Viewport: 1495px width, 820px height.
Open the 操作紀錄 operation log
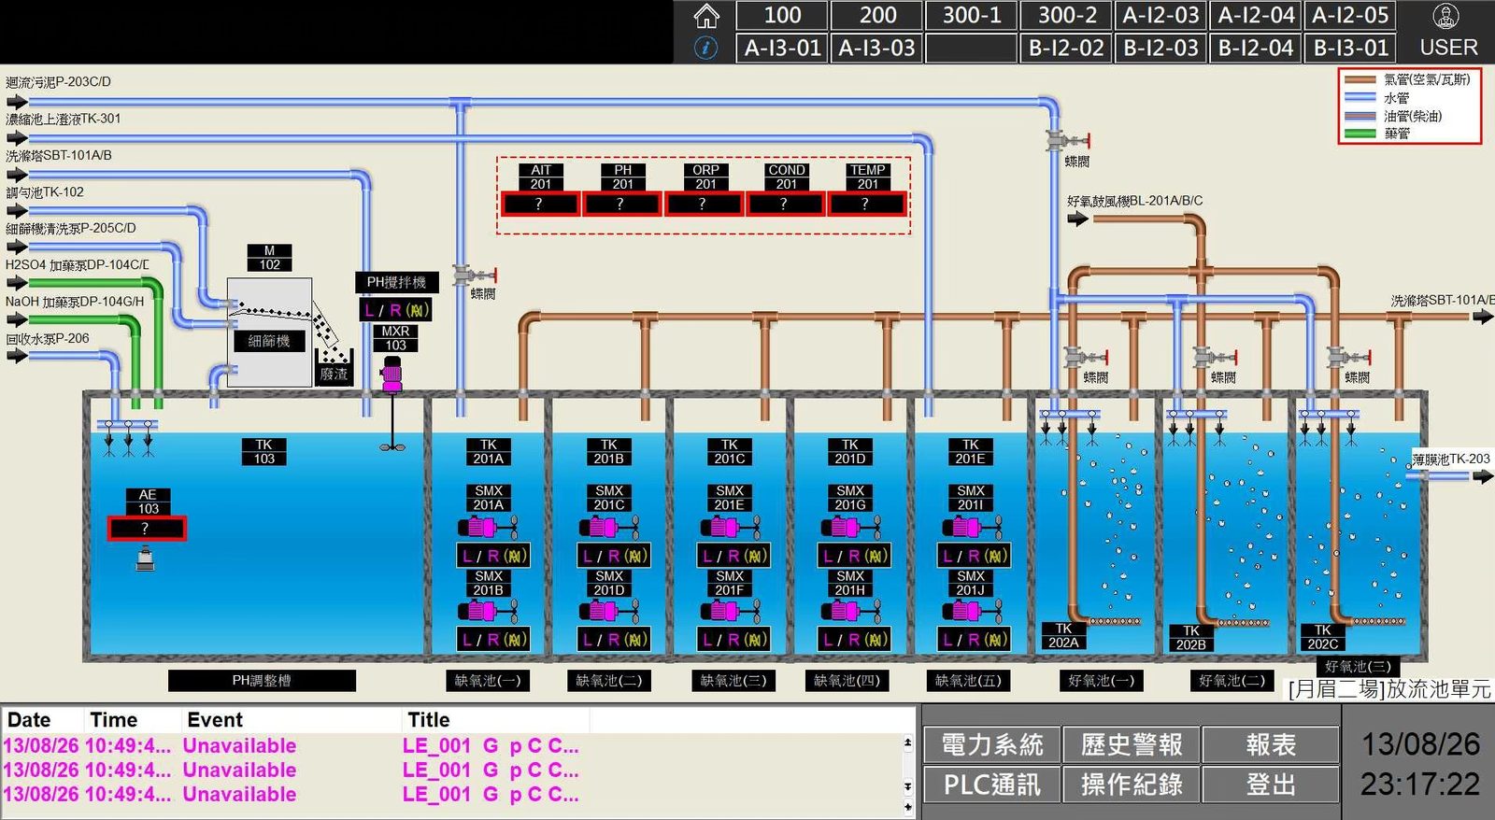(1132, 785)
